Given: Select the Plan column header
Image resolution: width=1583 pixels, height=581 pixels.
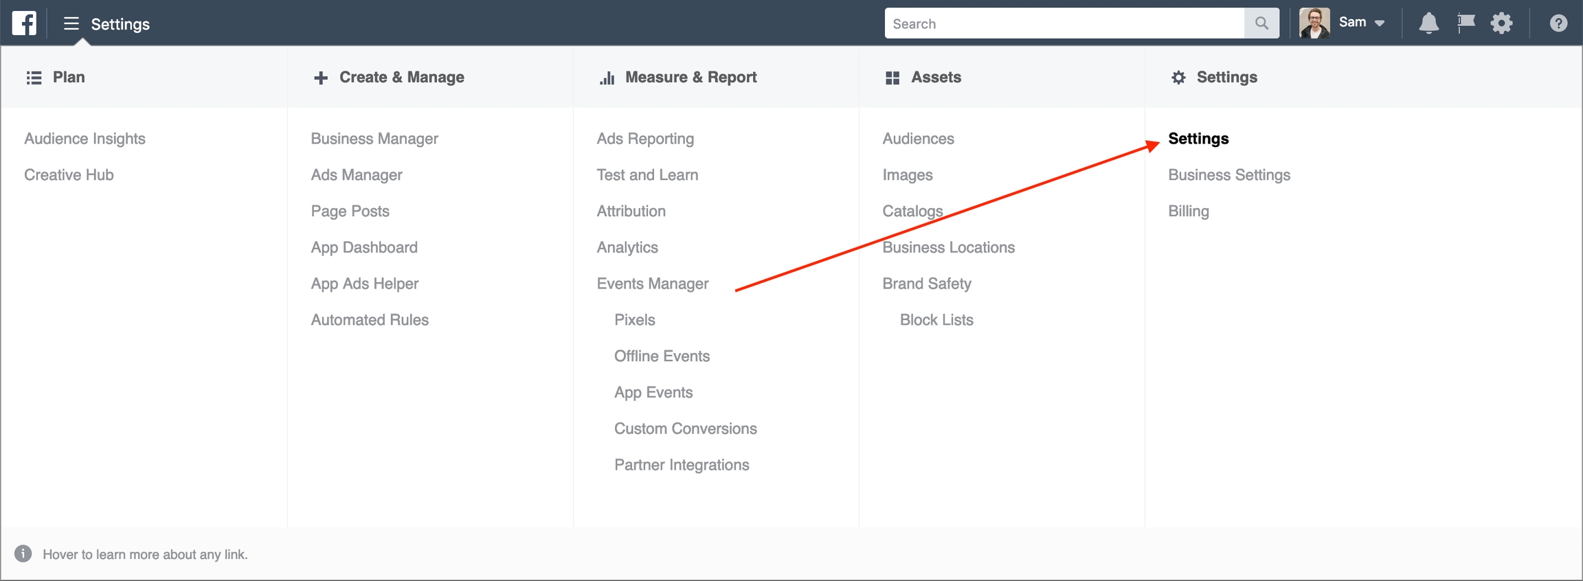Looking at the screenshot, I should tap(69, 77).
